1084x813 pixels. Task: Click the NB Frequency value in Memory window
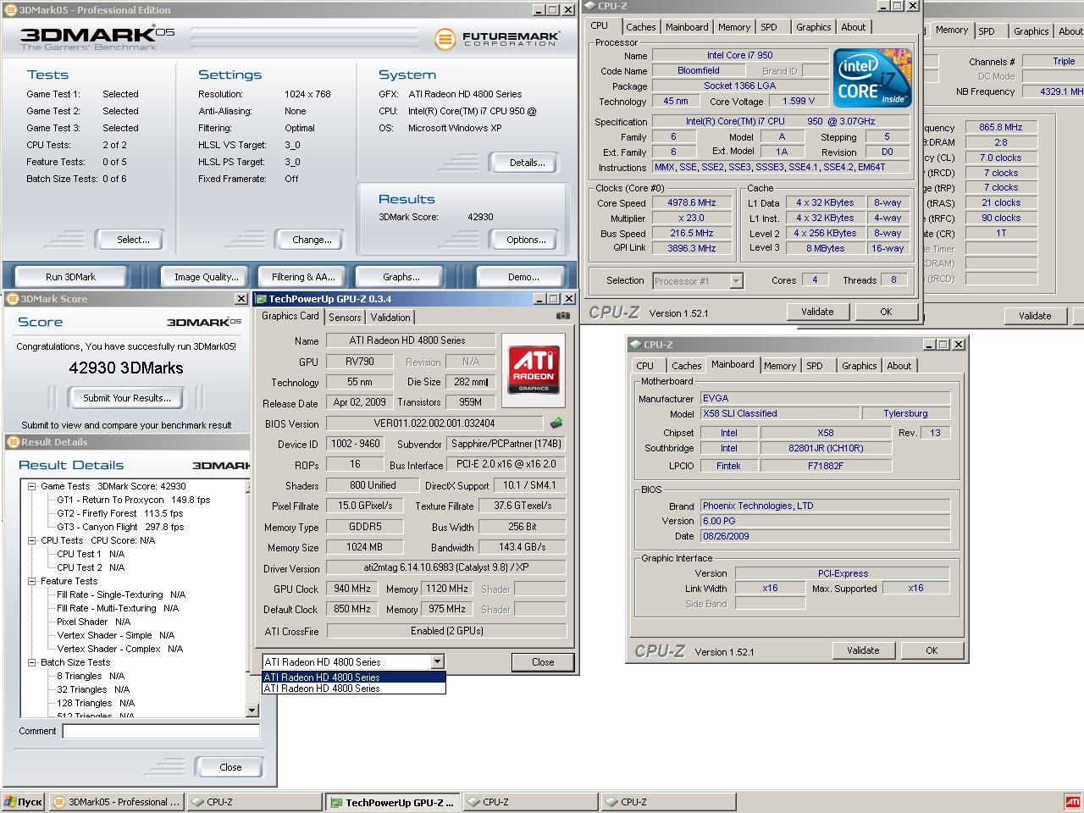[x=1053, y=91]
